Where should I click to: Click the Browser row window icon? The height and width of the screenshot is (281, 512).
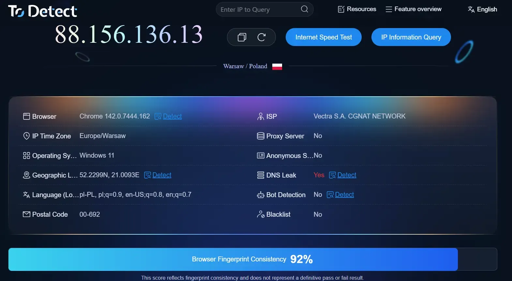coord(26,117)
